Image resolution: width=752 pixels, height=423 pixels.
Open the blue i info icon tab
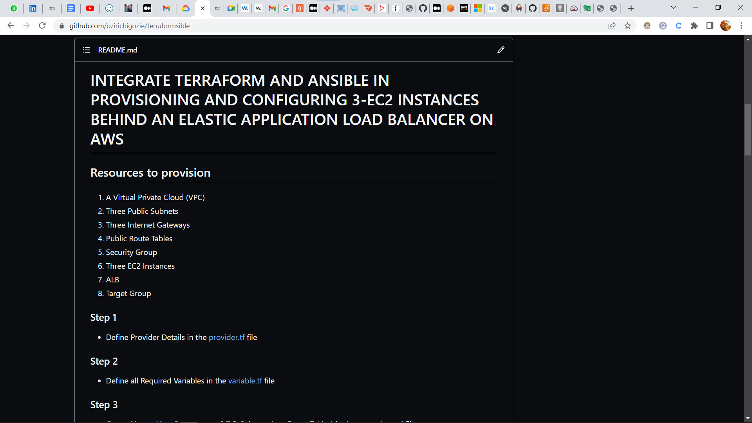point(396,8)
